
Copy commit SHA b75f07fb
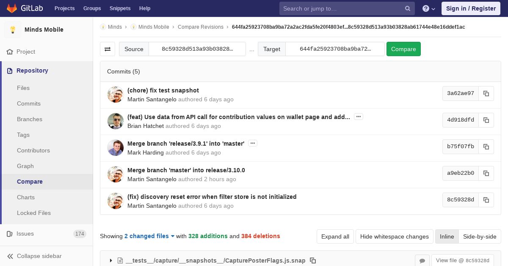[486, 147]
